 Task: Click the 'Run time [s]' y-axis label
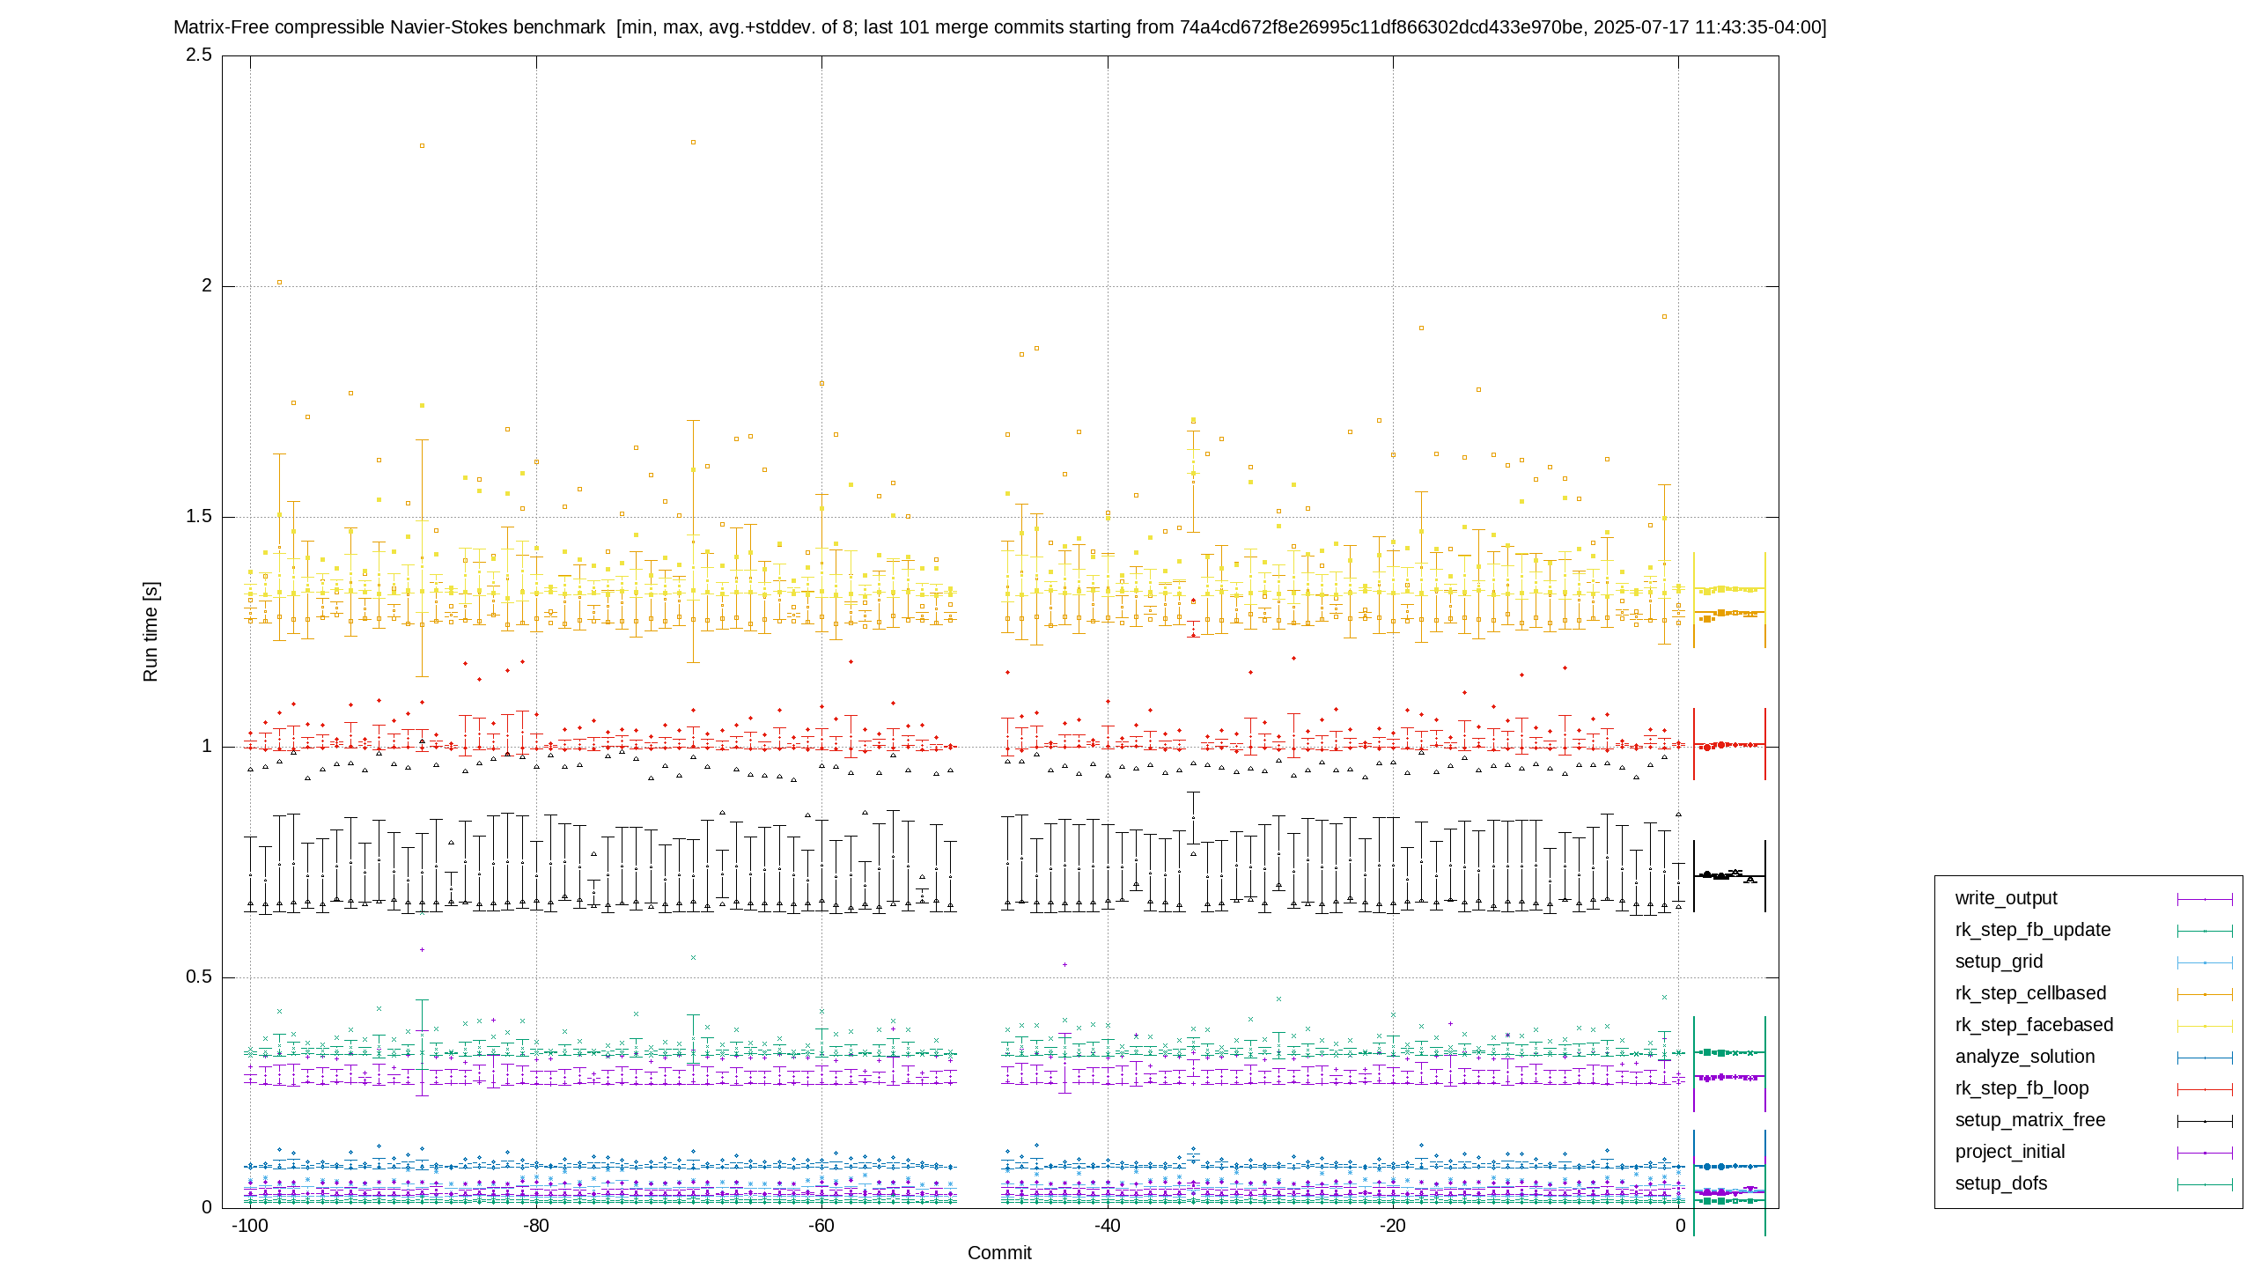(x=151, y=631)
